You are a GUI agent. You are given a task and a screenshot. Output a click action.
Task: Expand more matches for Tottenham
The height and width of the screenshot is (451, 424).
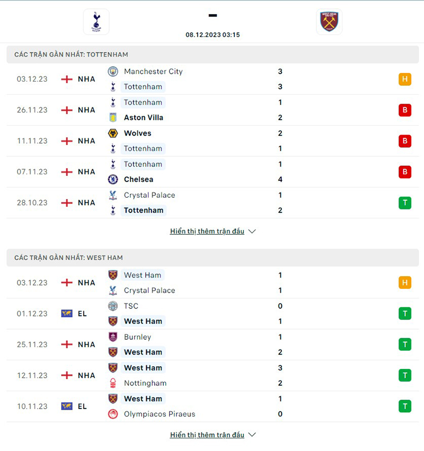(209, 231)
